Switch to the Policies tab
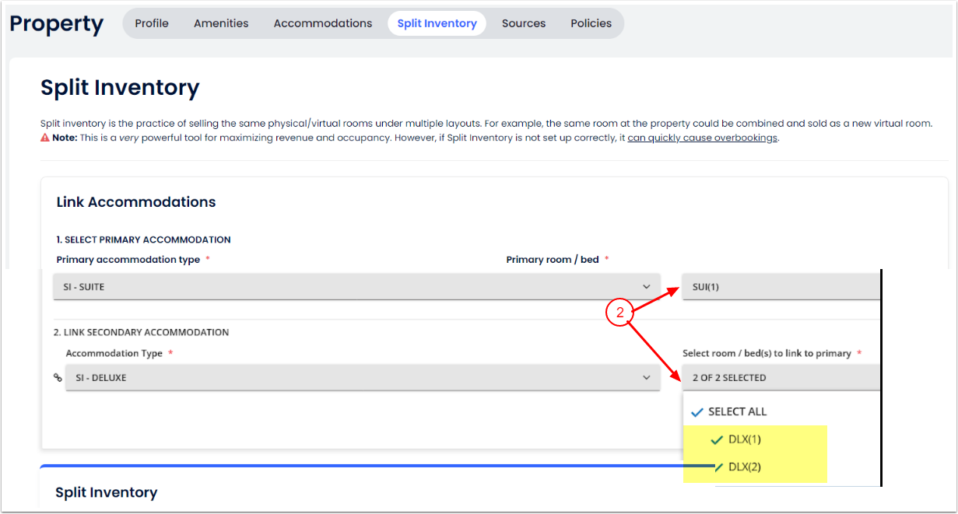This screenshot has height=514, width=958. (591, 23)
